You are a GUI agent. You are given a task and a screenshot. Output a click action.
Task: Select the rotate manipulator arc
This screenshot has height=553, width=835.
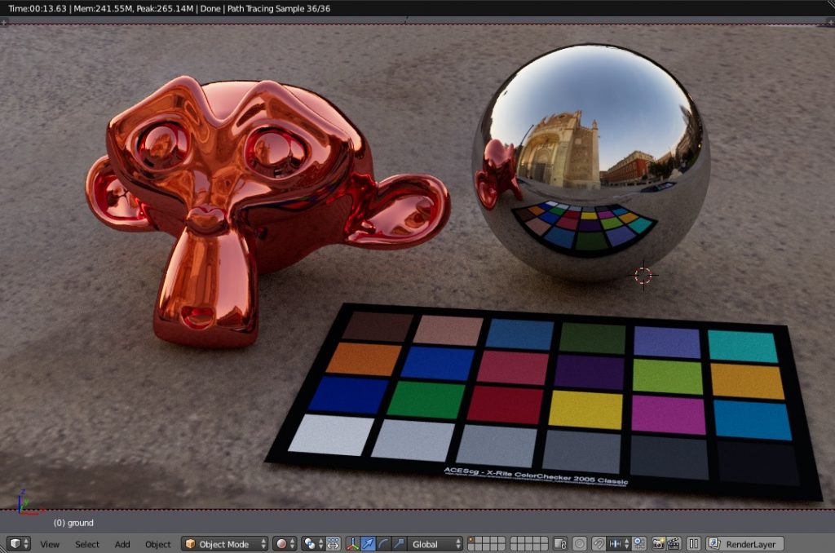coord(383,544)
